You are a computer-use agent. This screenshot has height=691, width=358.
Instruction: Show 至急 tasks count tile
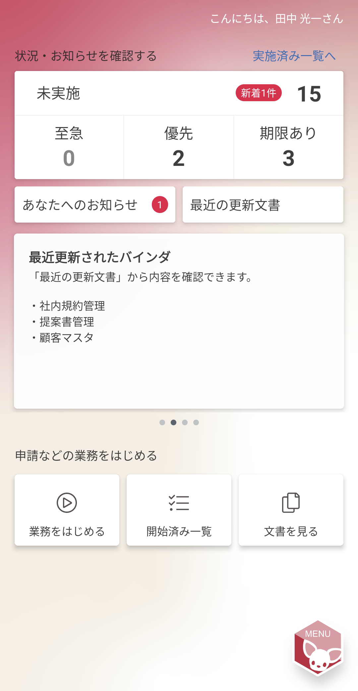(x=69, y=147)
